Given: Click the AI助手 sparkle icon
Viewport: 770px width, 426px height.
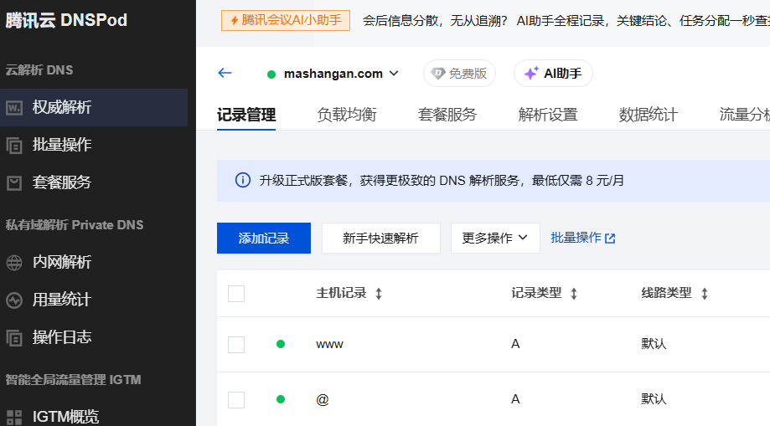Looking at the screenshot, I should pos(531,73).
